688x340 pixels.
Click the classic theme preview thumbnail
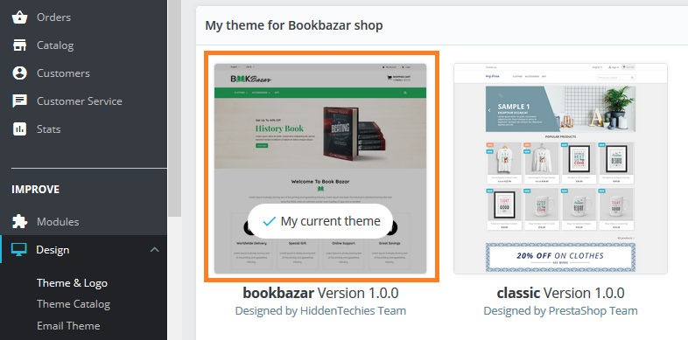(560, 169)
